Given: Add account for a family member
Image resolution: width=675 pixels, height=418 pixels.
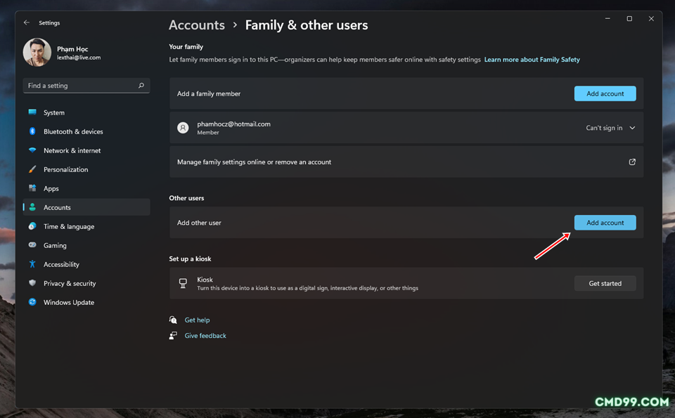Looking at the screenshot, I should [605, 93].
